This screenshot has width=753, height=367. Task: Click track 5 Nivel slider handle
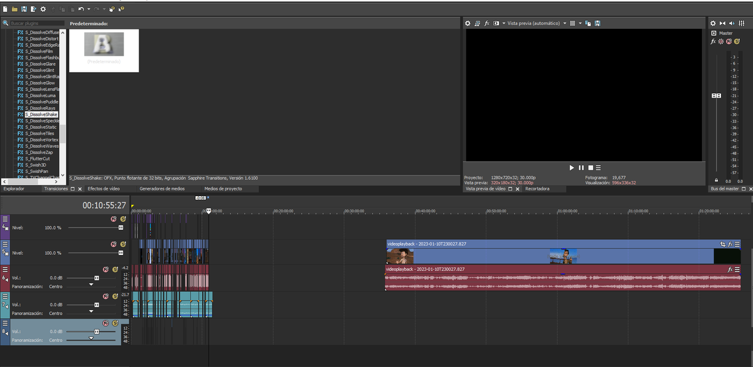tap(120, 253)
